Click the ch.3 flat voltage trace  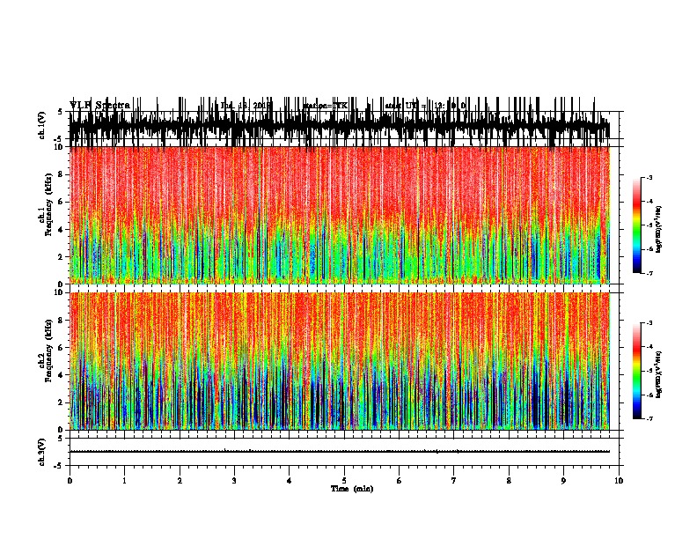click(340, 452)
